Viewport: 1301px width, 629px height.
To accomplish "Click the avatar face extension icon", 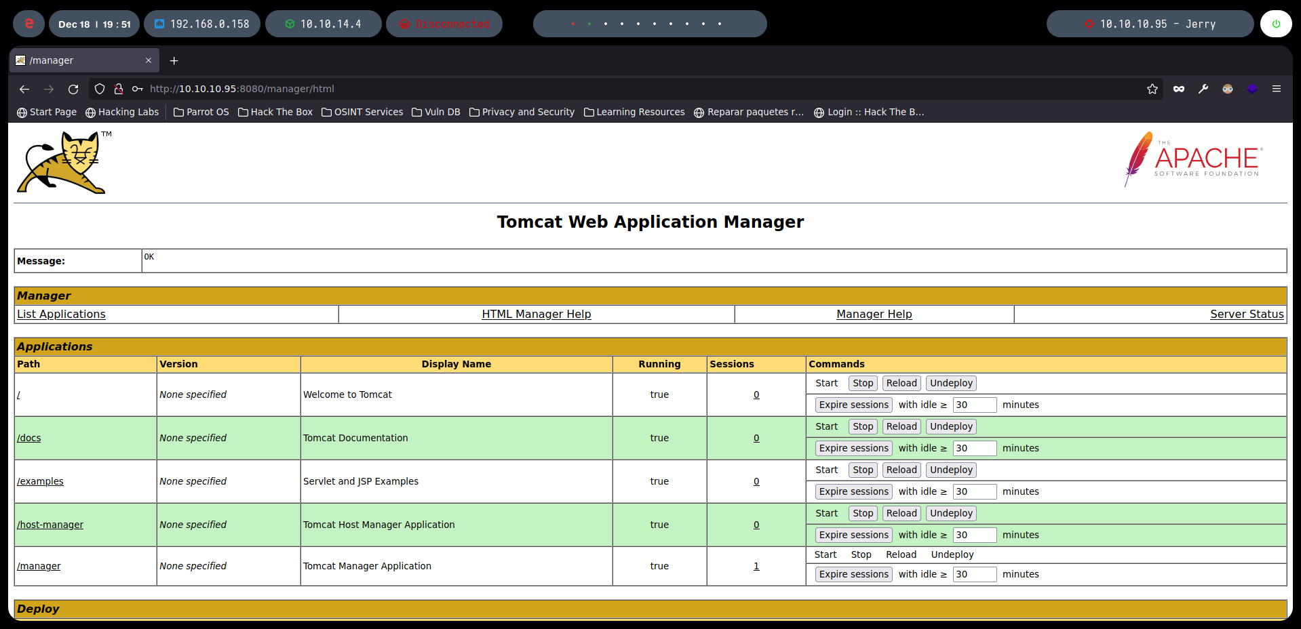I will click(1228, 89).
